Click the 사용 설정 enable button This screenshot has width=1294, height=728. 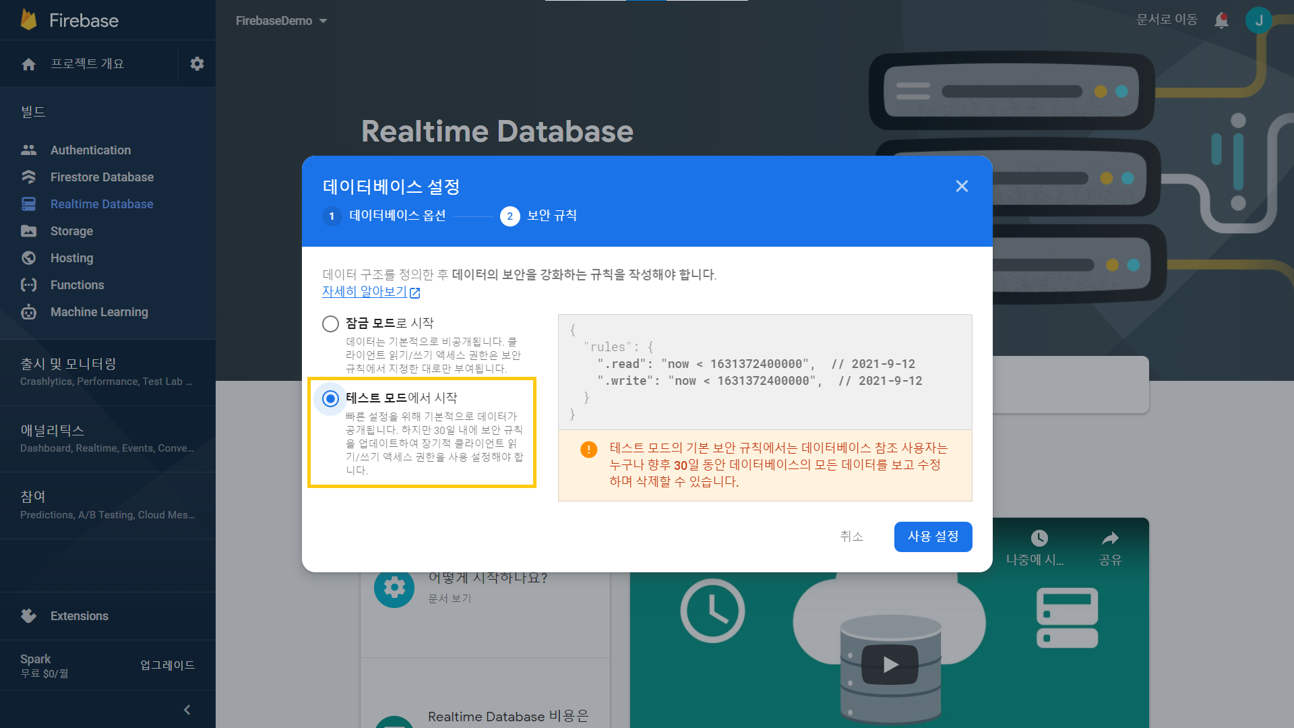(933, 537)
